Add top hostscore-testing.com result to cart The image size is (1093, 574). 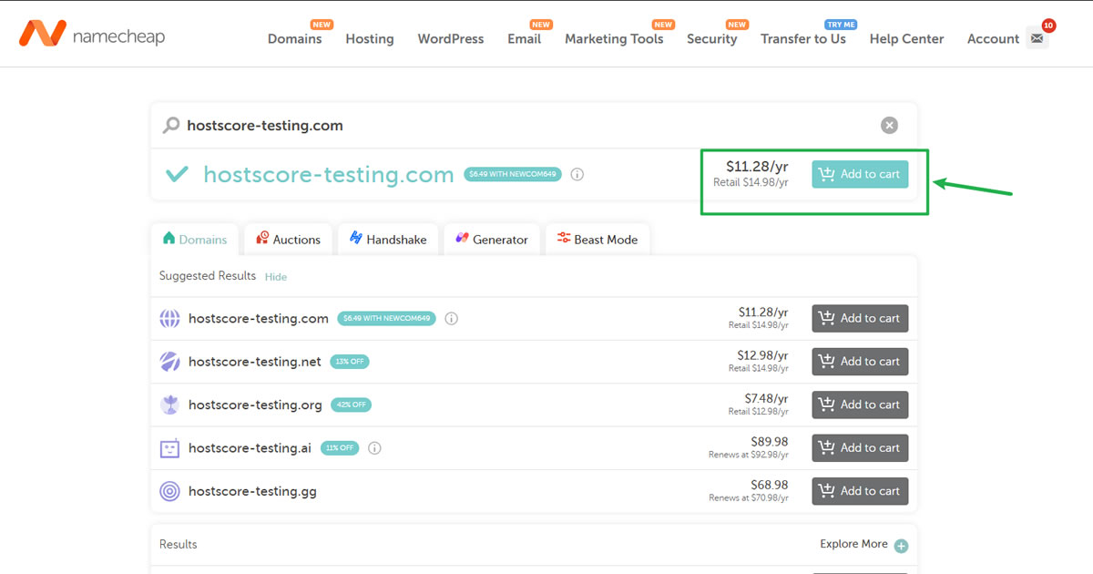(860, 174)
